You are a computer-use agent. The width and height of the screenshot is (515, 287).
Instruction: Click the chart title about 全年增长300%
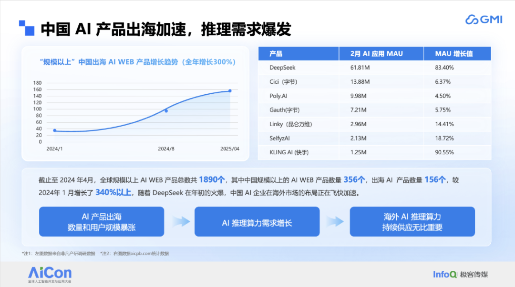pyautogui.click(x=138, y=62)
